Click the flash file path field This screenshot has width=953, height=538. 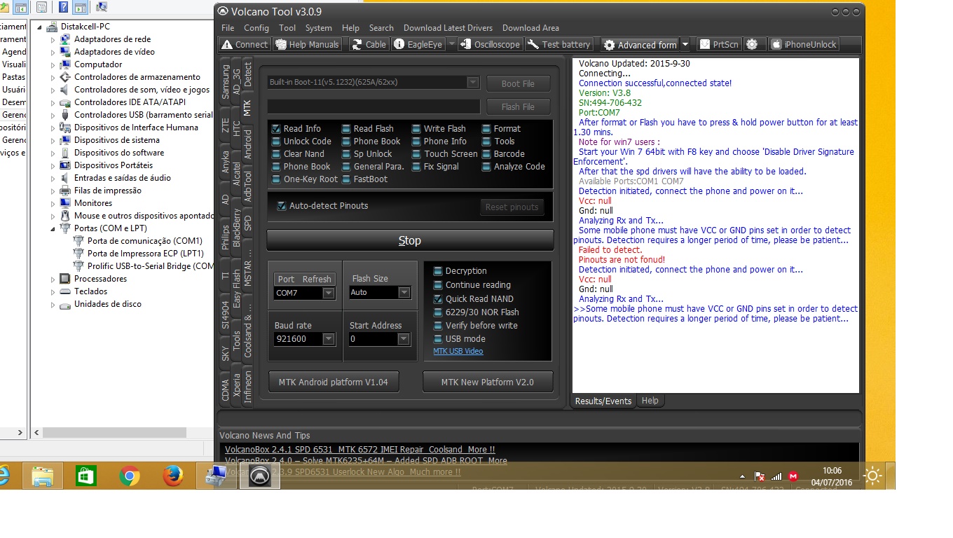point(373,106)
